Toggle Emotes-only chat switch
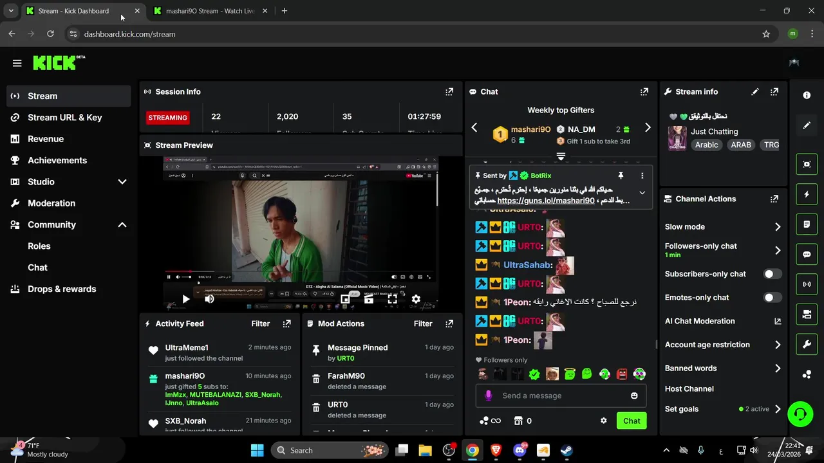 point(772,298)
